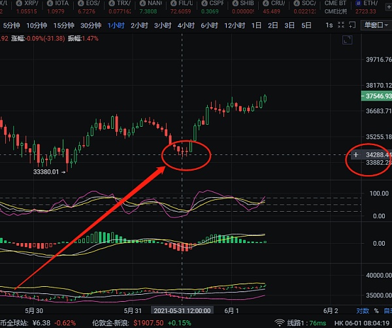This screenshot has height=328, width=392.
Task: Maximize chart using the corner expand icon
Action: coord(348,40)
